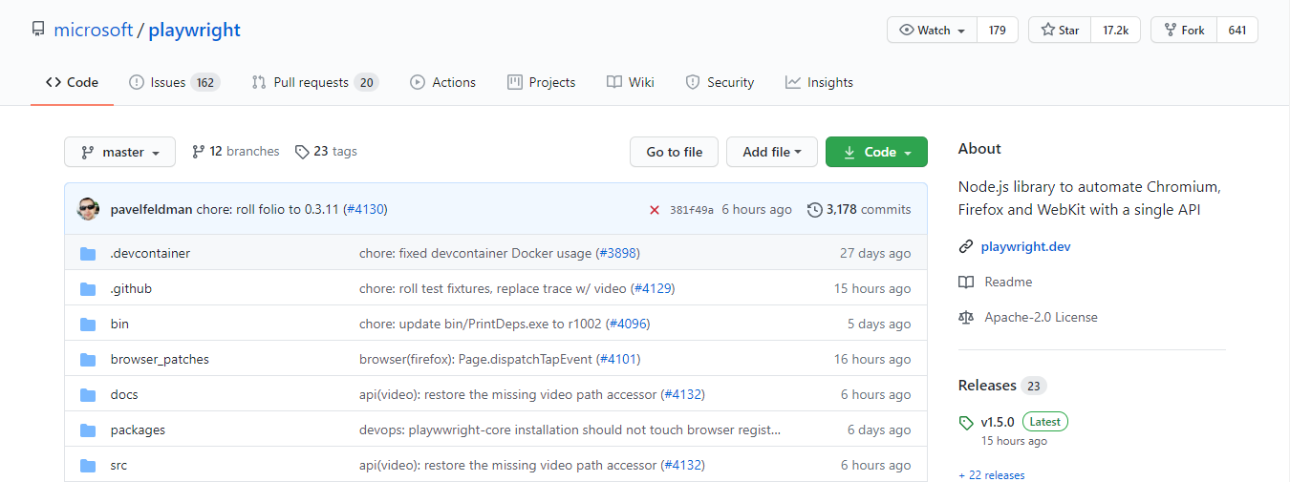Click the Apache-2.0 License scale icon
Image resolution: width=1290 pixels, height=482 pixels.
point(966,318)
